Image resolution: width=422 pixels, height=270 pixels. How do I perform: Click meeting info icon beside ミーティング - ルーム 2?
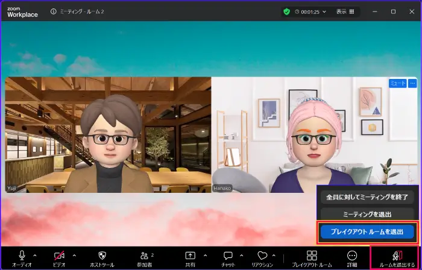click(x=53, y=11)
